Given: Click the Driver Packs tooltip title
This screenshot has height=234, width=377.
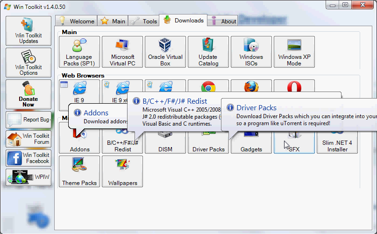Looking at the screenshot, I should point(256,108).
